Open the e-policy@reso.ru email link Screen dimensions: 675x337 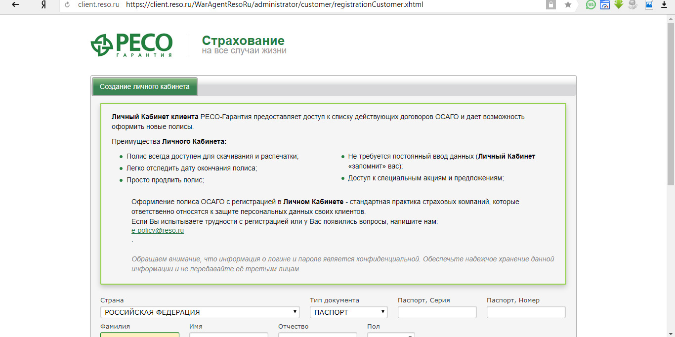click(x=158, y=230)
